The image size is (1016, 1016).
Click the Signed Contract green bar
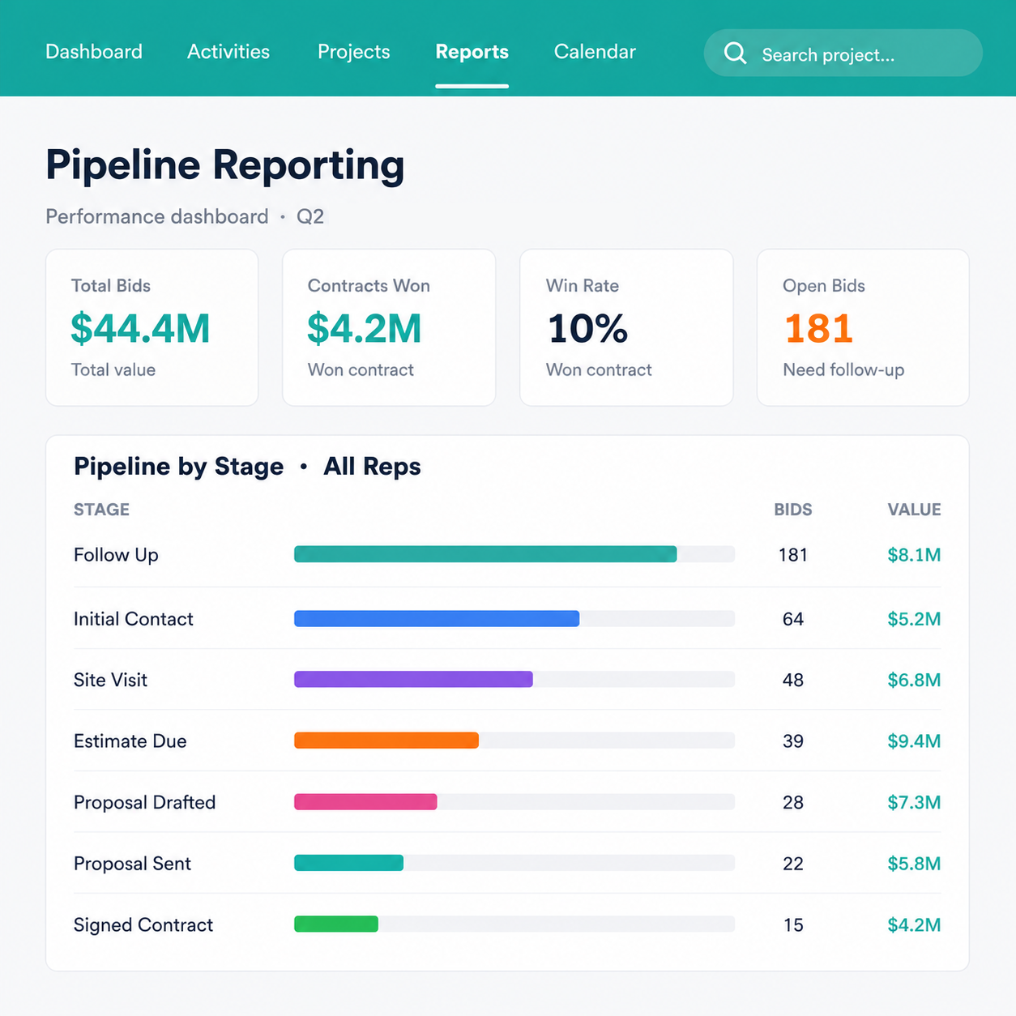336,924
